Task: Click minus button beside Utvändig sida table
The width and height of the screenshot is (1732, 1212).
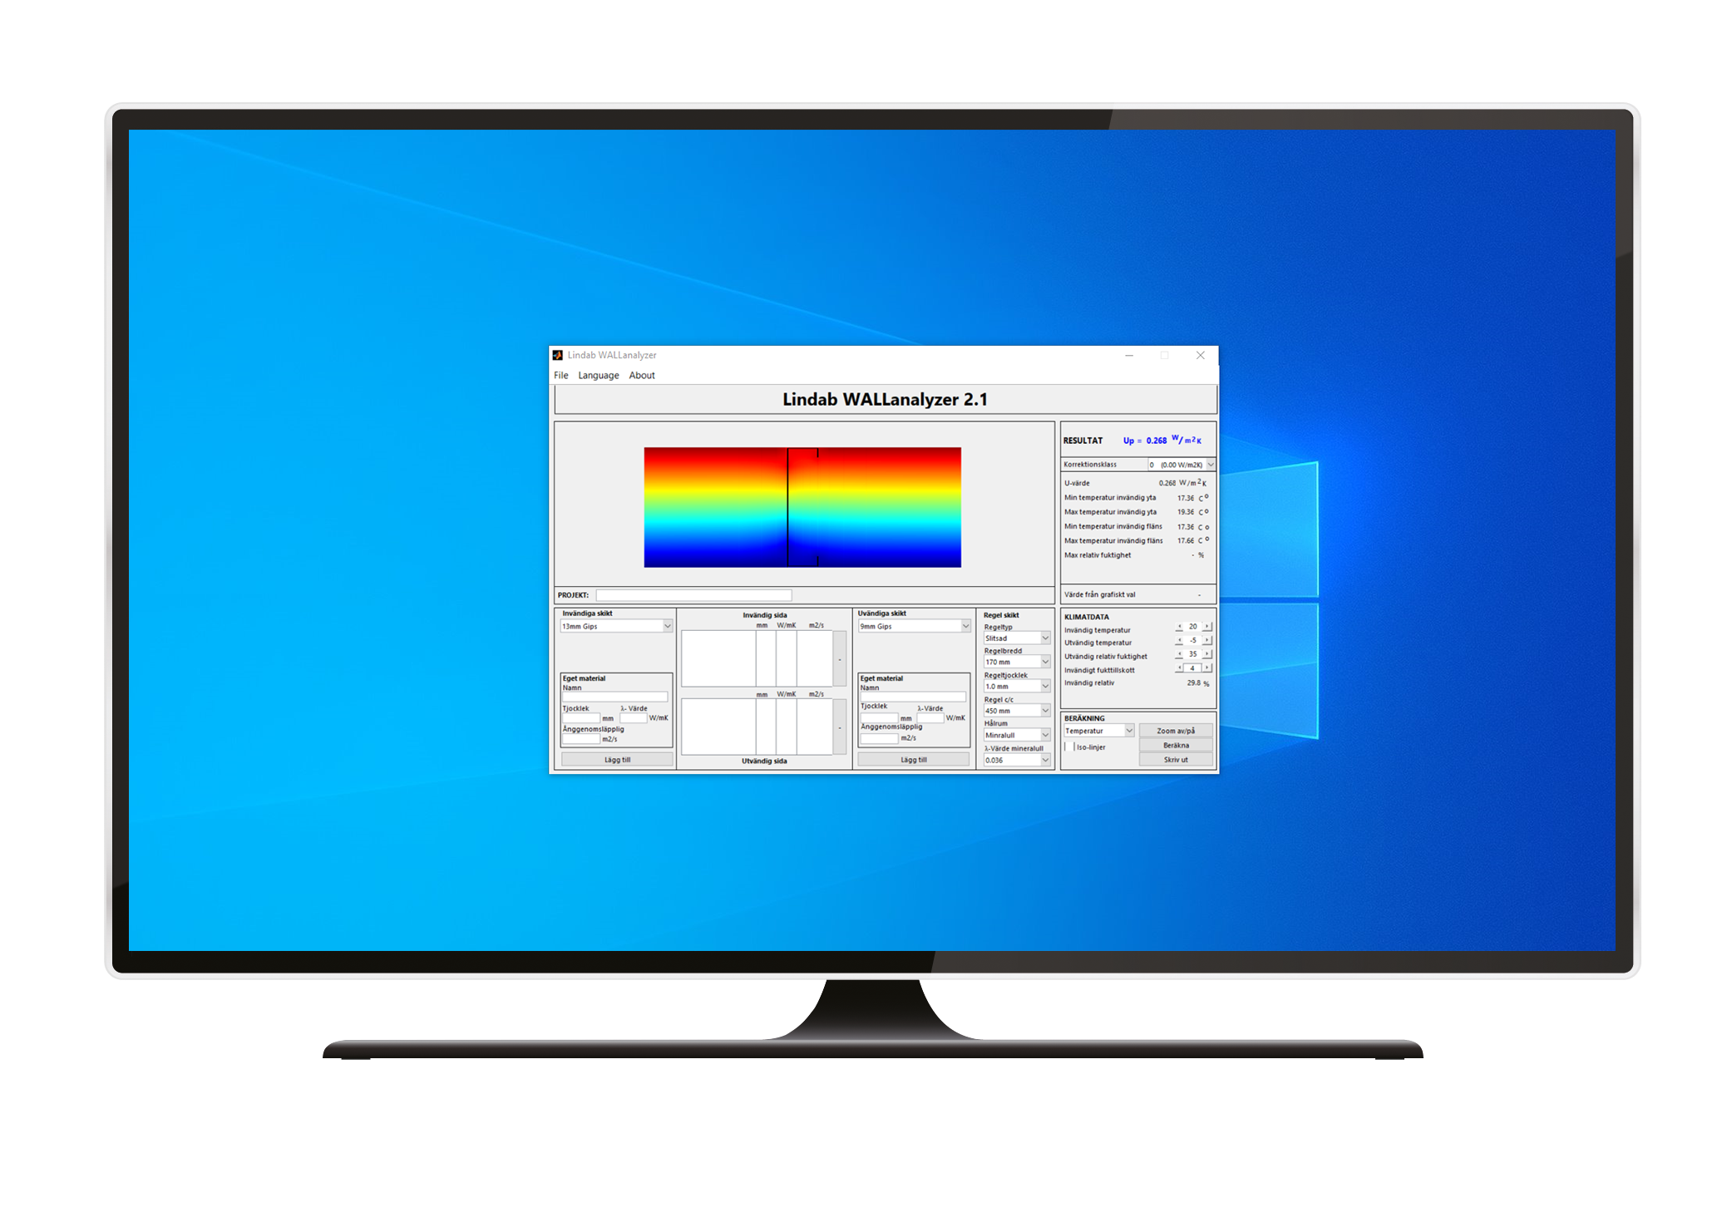Action: pyautogui.click(x=840, y=727)
